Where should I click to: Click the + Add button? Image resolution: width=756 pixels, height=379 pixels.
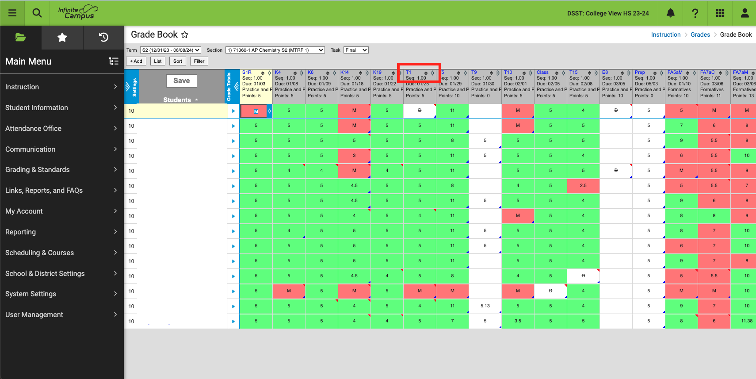(136, 61)
